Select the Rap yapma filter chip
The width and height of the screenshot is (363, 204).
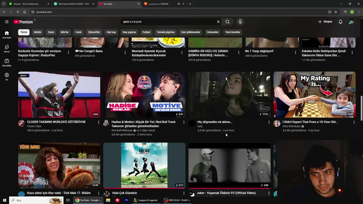pos(129,32)
